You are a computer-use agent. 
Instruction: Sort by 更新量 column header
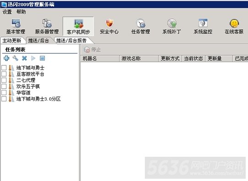coord(219,59)
